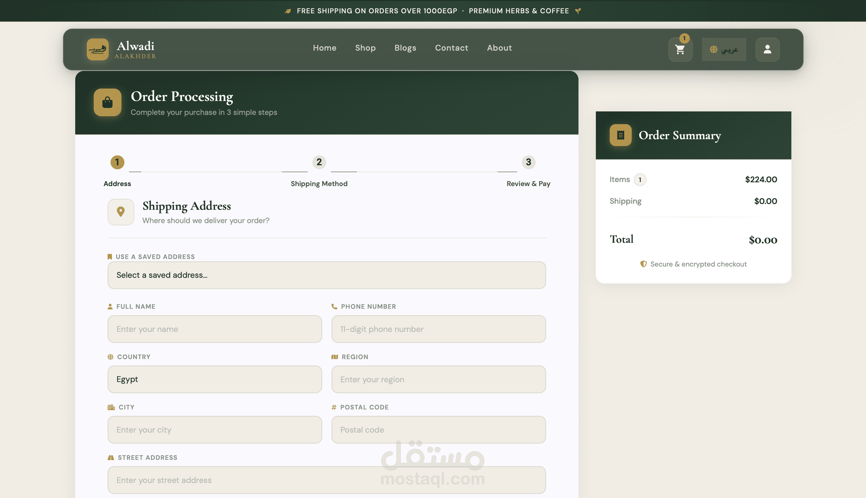Click the Alwadi brand name text
Screen dimensions: 866x498
coord(135,46)
